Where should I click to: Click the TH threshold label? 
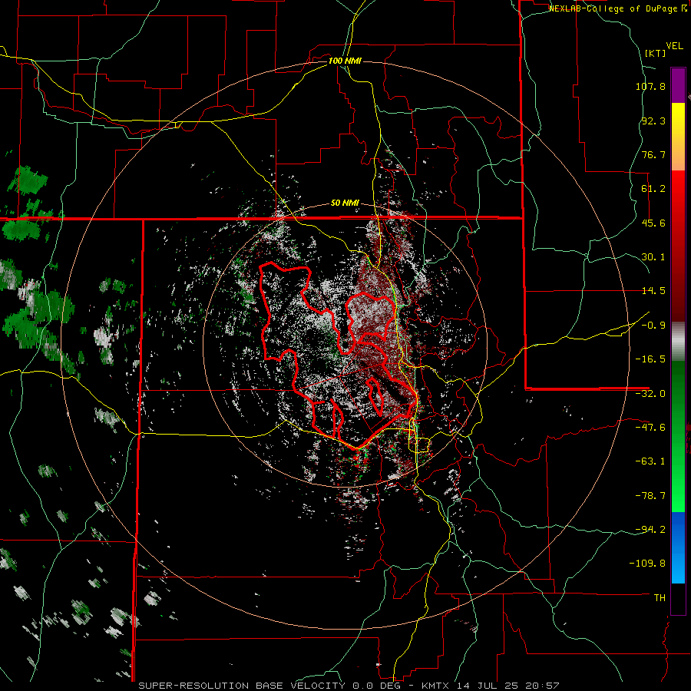pyautogui.click(x=660, y=597)
